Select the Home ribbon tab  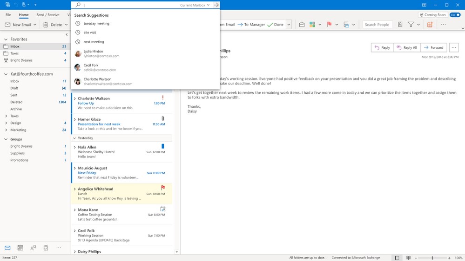click(x=24, y=15)
